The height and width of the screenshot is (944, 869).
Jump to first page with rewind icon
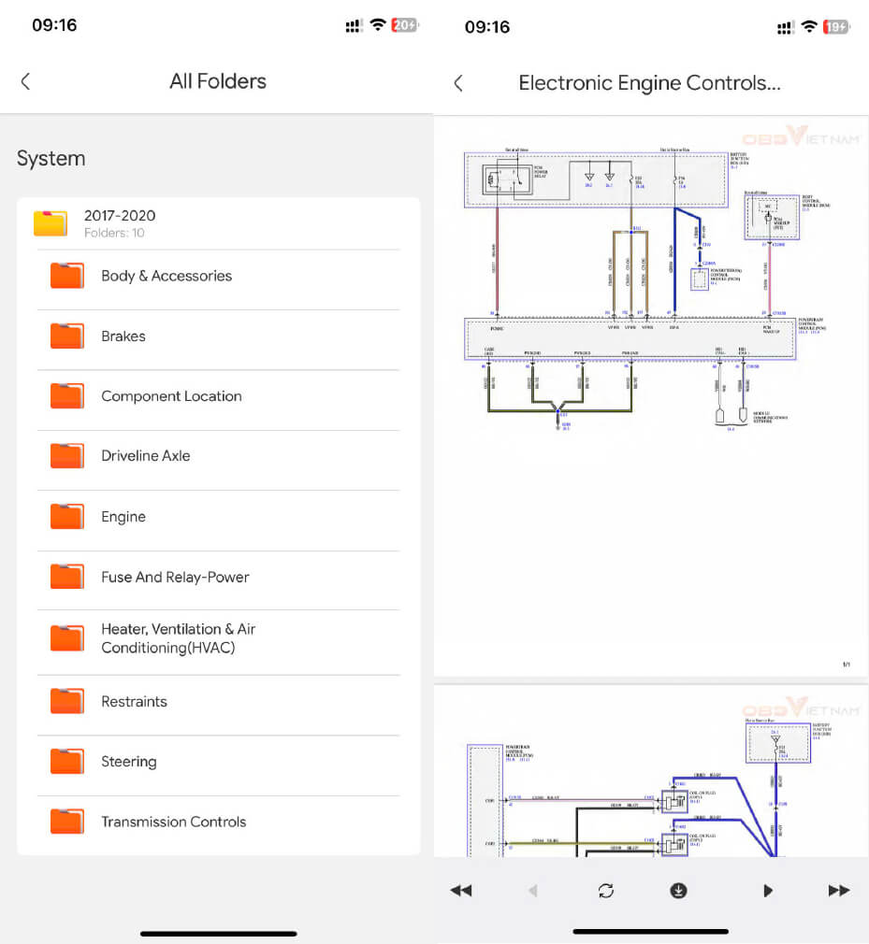(461, 891)
